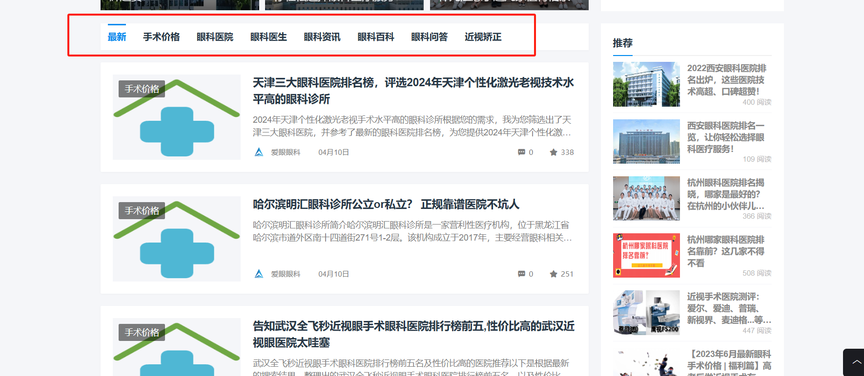This screenshot has width=864, height=376.
Task: Click the 508 阅读 read count
Action: (757, 273)
